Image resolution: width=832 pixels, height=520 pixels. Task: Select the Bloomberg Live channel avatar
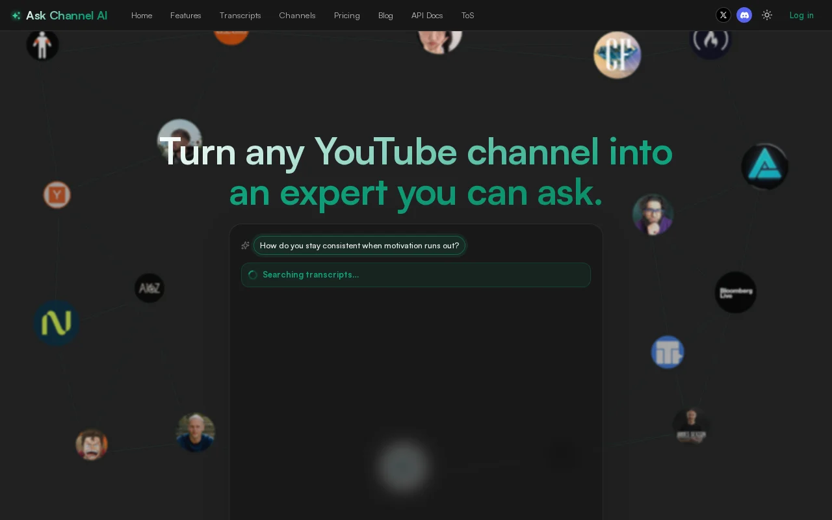coord(736,292)
